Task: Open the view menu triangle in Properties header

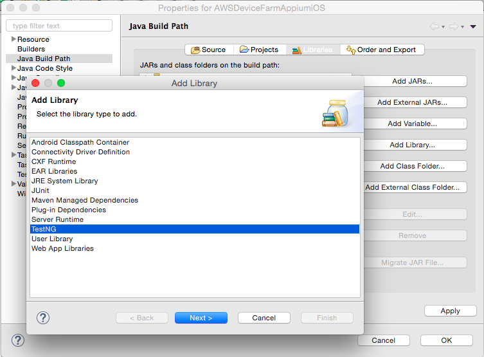Action: coord(473,26)
